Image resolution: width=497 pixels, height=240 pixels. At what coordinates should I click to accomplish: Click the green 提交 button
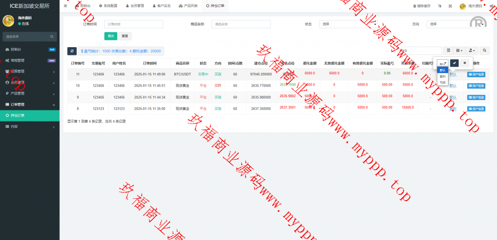point(111,36)
